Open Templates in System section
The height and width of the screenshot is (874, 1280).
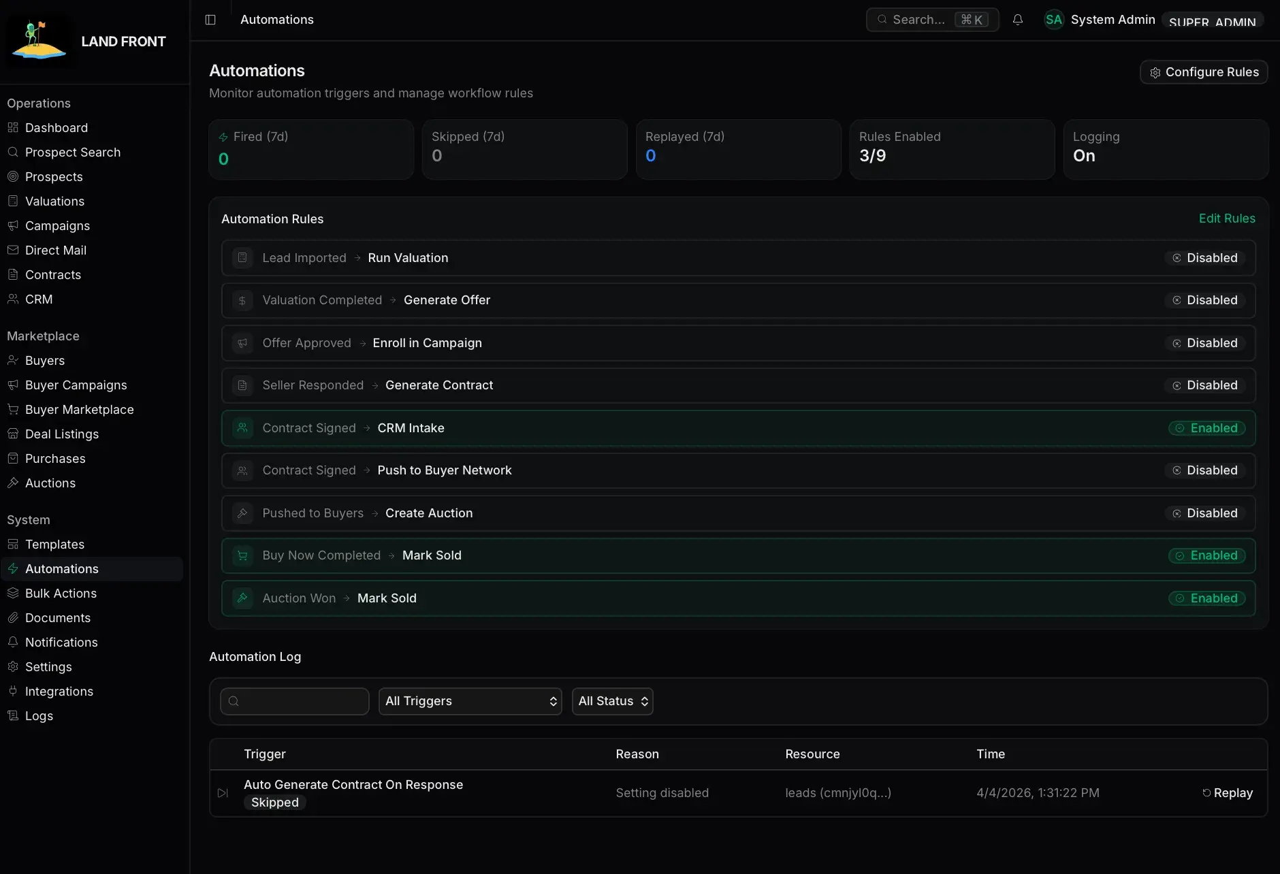(92, 545)
